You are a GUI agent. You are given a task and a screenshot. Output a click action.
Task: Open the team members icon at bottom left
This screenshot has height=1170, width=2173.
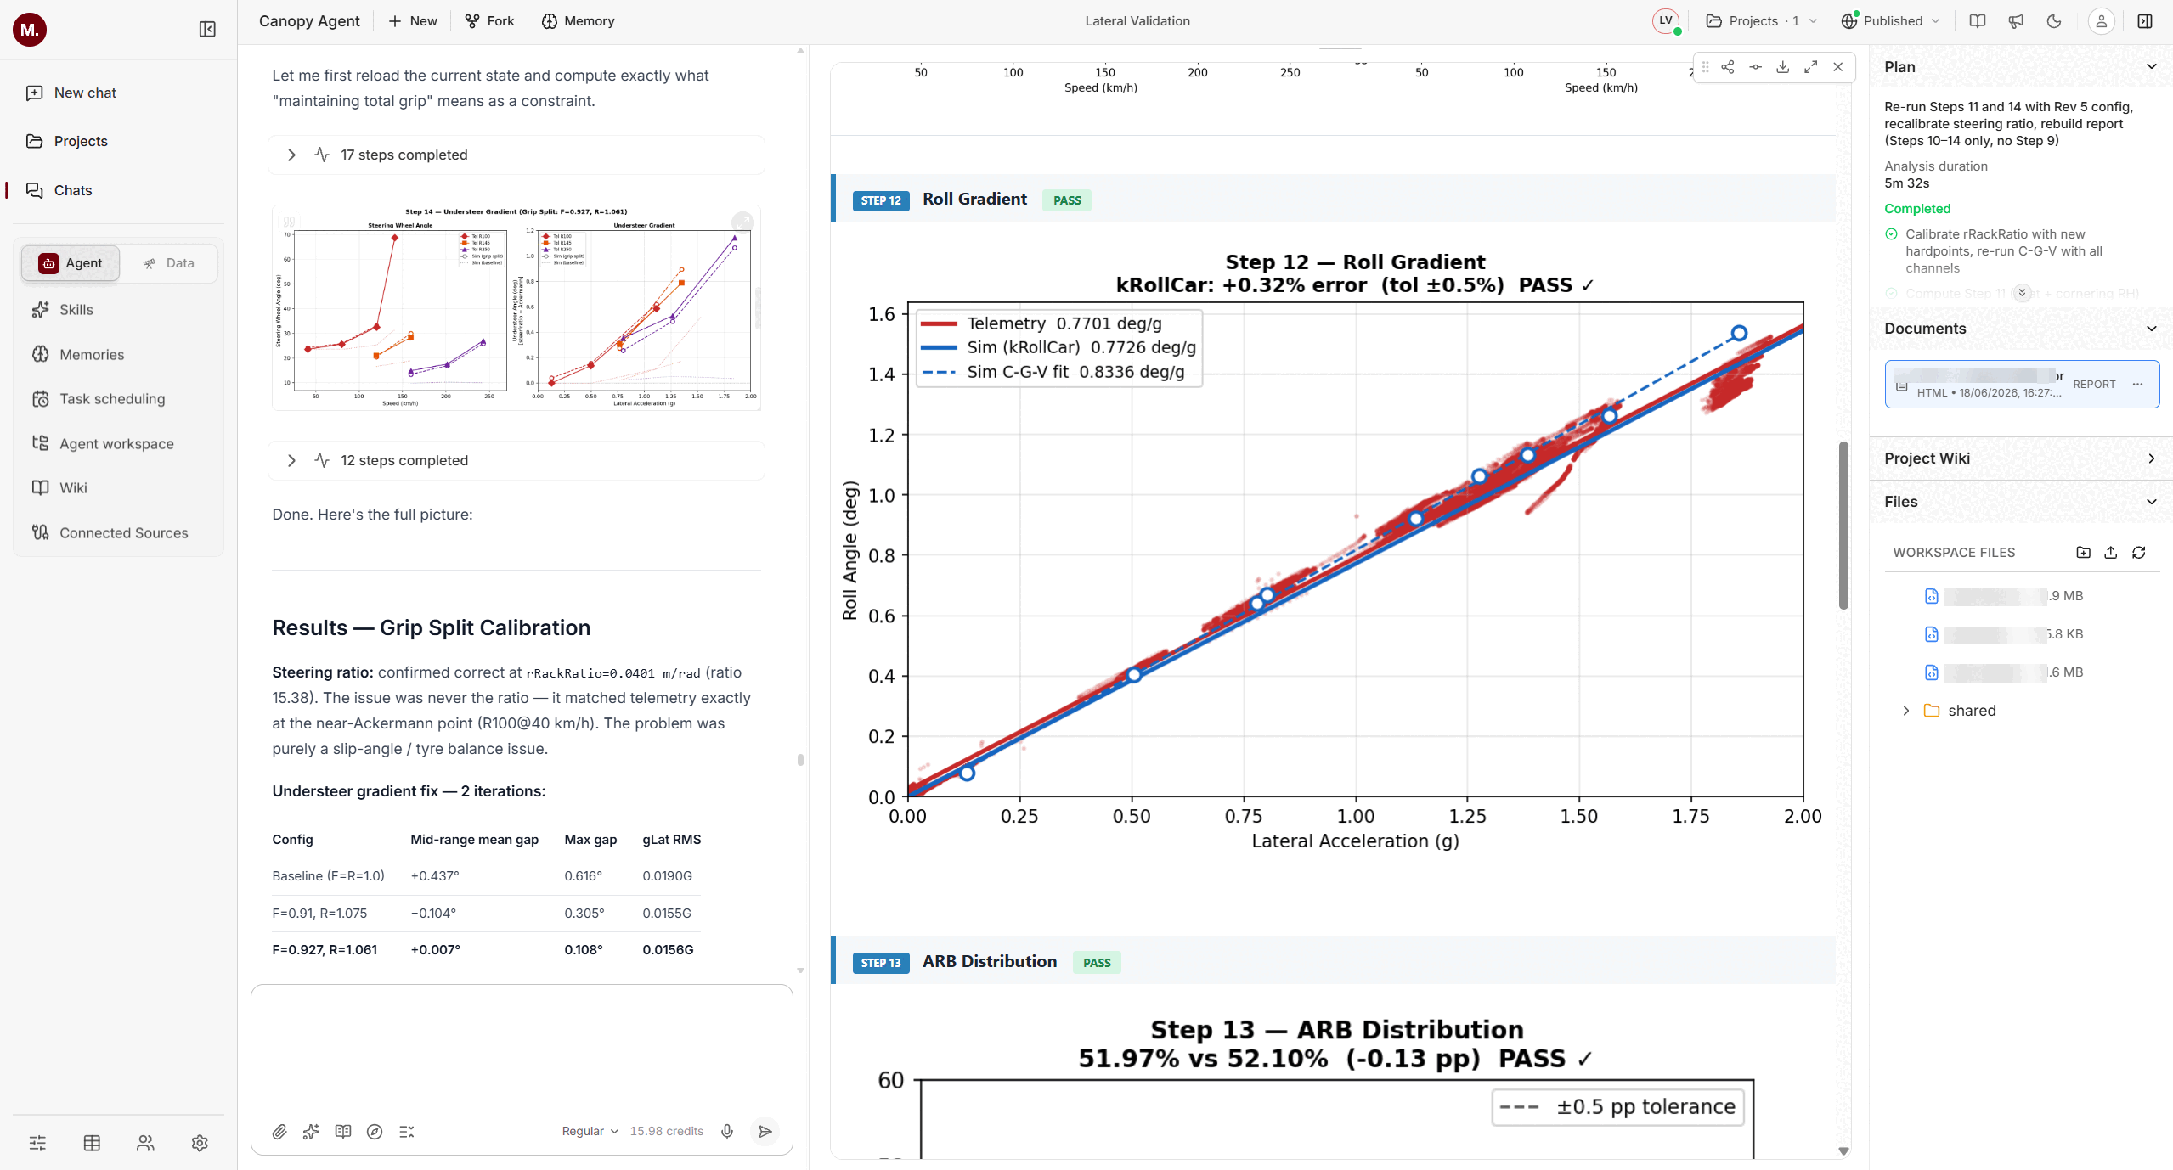(x=146, y=1143)
